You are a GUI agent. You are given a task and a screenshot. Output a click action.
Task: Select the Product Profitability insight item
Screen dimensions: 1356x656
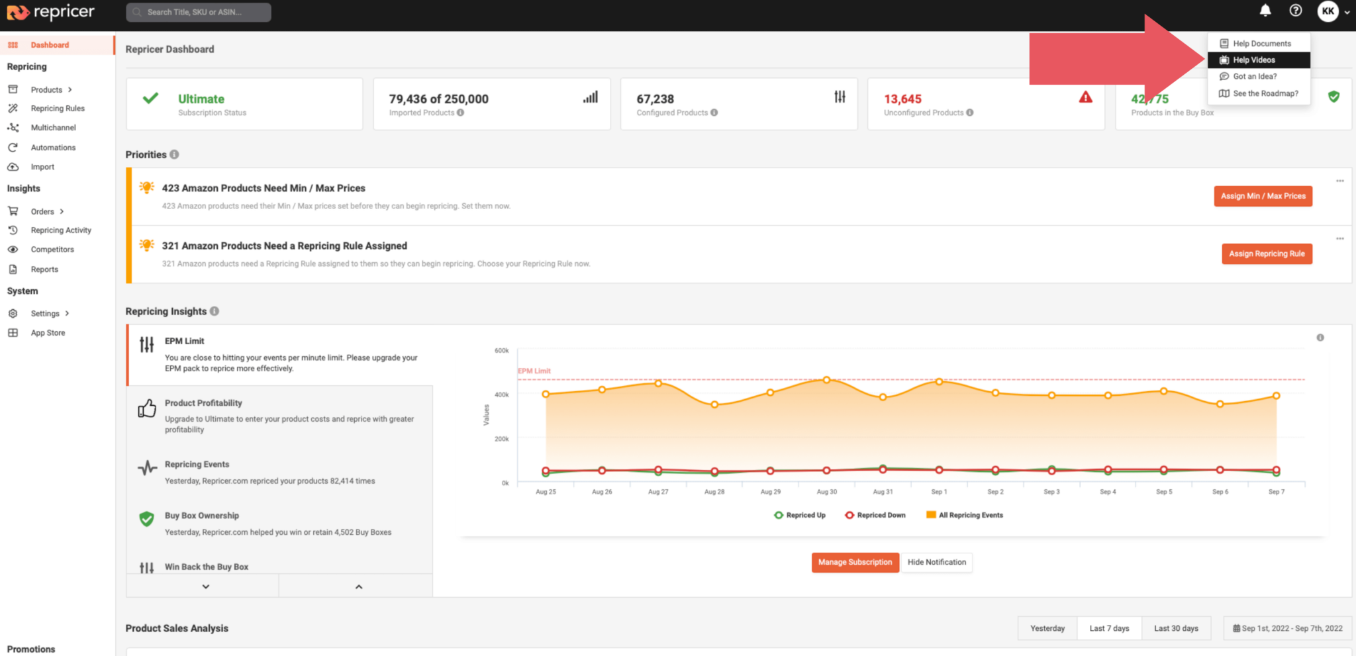click(279, 416)
